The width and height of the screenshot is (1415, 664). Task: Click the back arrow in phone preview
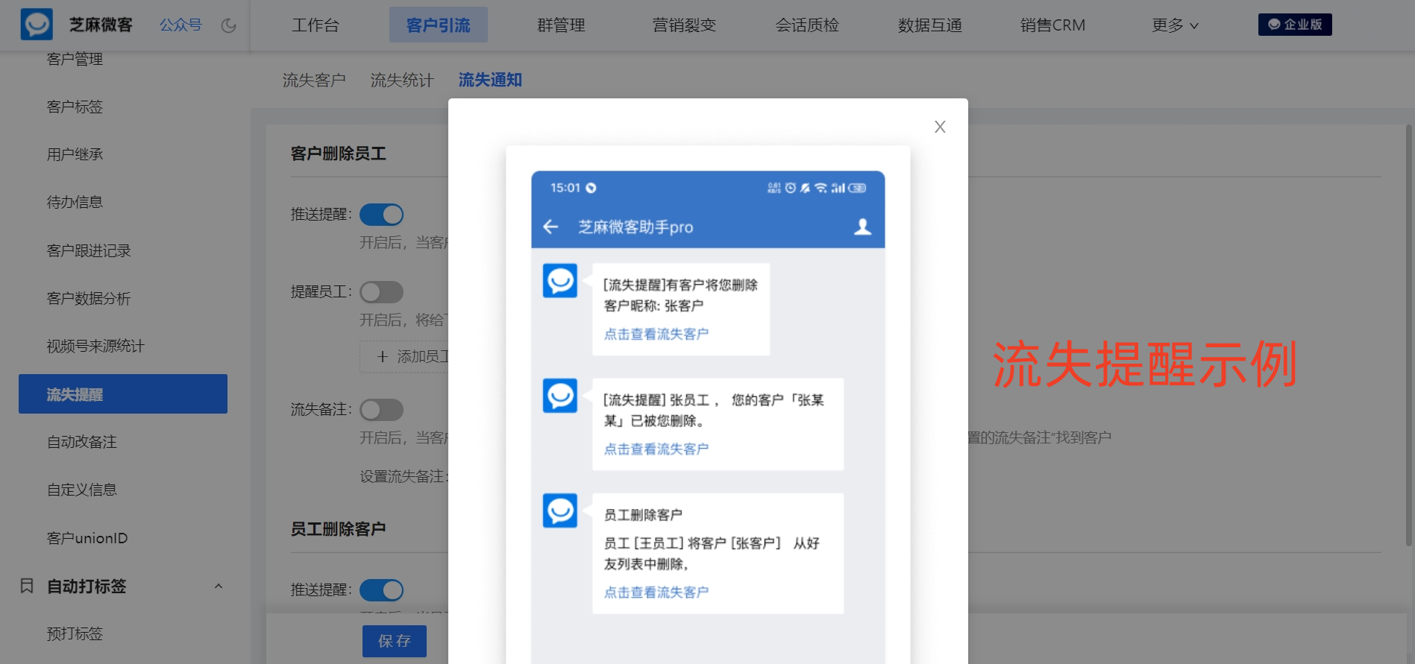click(550, 227)
